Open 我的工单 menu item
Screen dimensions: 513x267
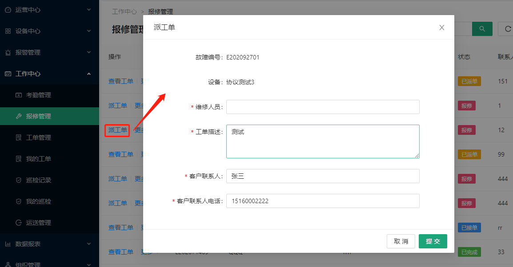coord(38,159)
